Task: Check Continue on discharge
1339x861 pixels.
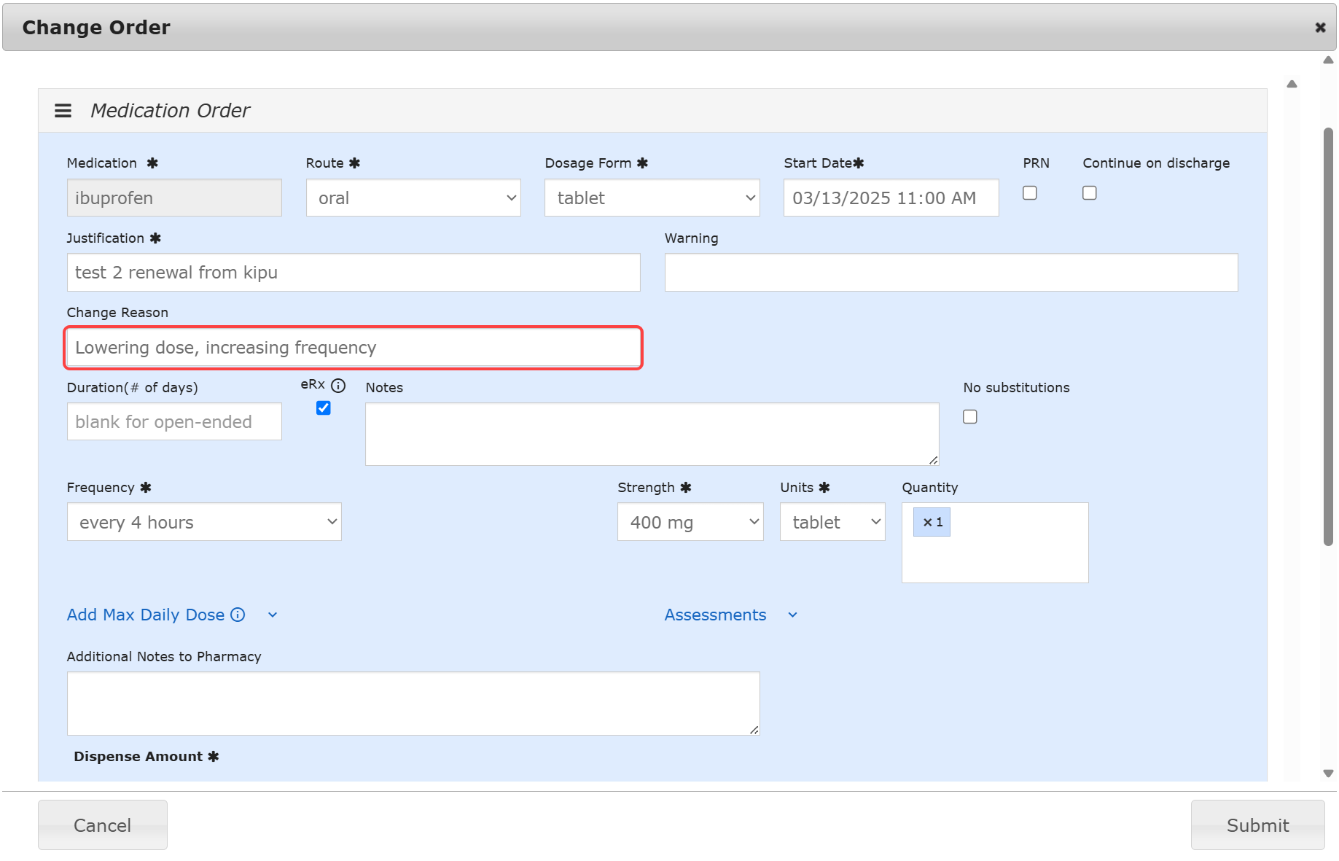Action: pos(1089,193)
